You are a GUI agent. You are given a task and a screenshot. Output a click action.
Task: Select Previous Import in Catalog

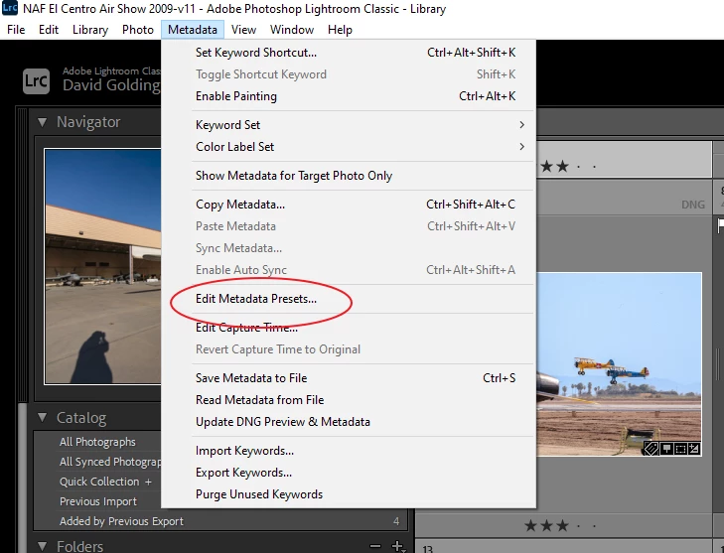[98, 501]
